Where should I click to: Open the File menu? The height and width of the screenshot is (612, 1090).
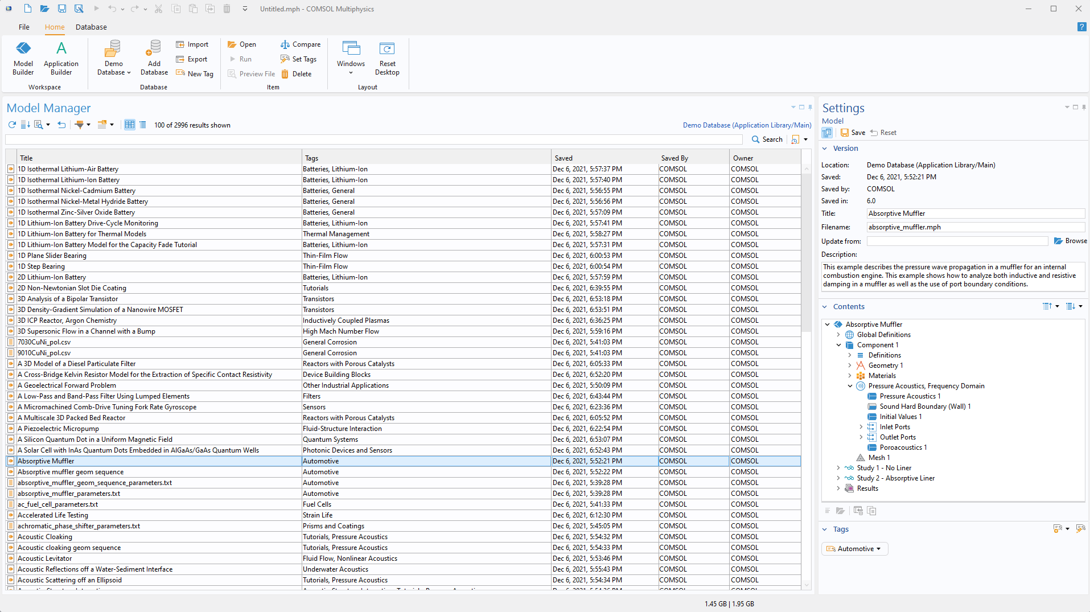[24, 27]
